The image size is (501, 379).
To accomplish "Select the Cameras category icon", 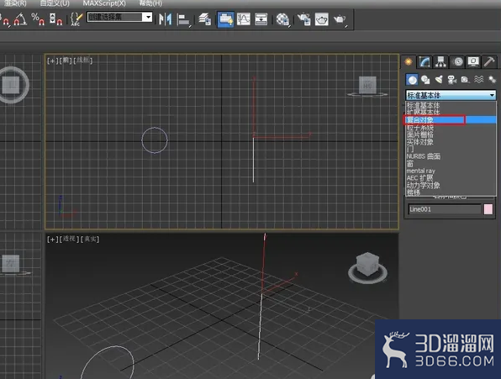I will (x=452, y=80).
